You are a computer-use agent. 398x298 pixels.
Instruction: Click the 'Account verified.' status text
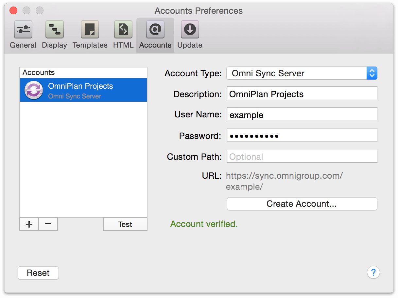click(204, 224)
